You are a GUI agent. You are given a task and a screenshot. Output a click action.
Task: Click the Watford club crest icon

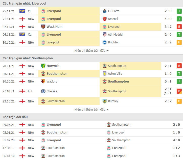click(43, 81)
